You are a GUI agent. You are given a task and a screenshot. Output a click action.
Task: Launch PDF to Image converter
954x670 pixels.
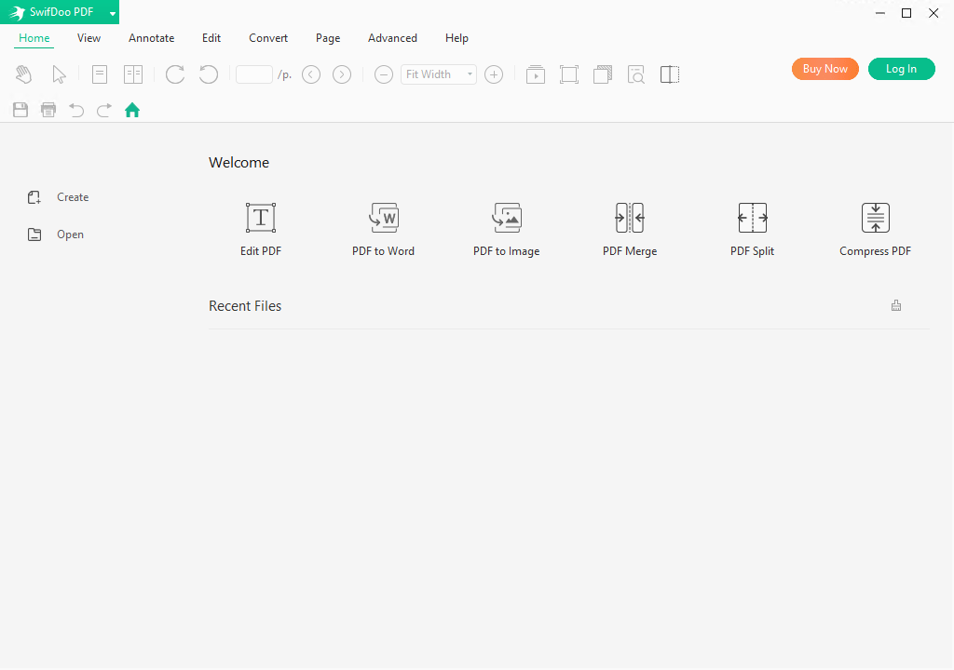click(x=507, y=230)
